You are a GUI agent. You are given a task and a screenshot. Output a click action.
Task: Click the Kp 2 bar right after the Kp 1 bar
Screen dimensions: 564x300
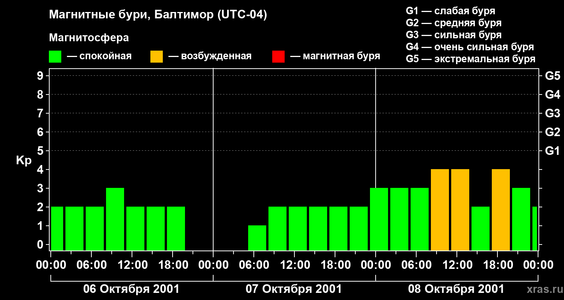pyautogui.click(x=277, y=229)
